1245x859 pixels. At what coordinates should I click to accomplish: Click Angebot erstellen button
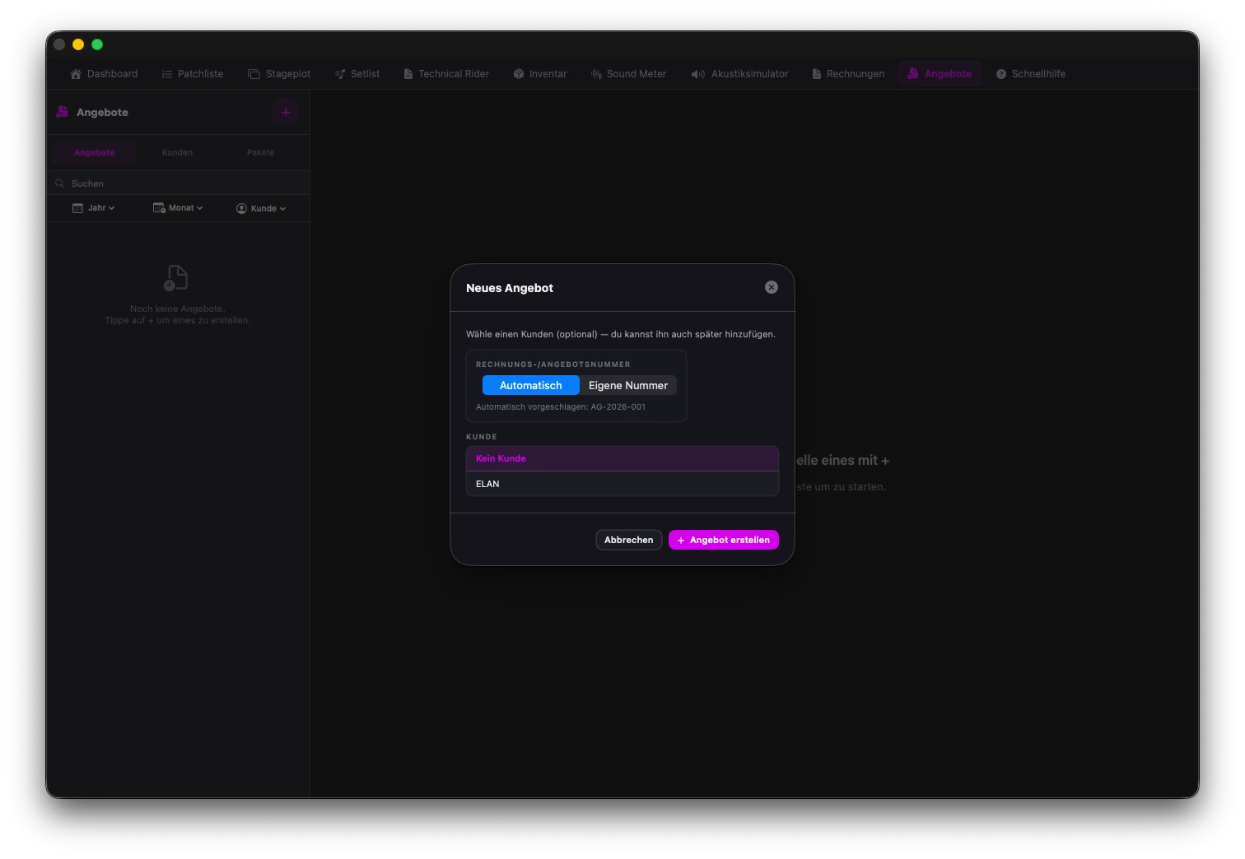(724, 540)
